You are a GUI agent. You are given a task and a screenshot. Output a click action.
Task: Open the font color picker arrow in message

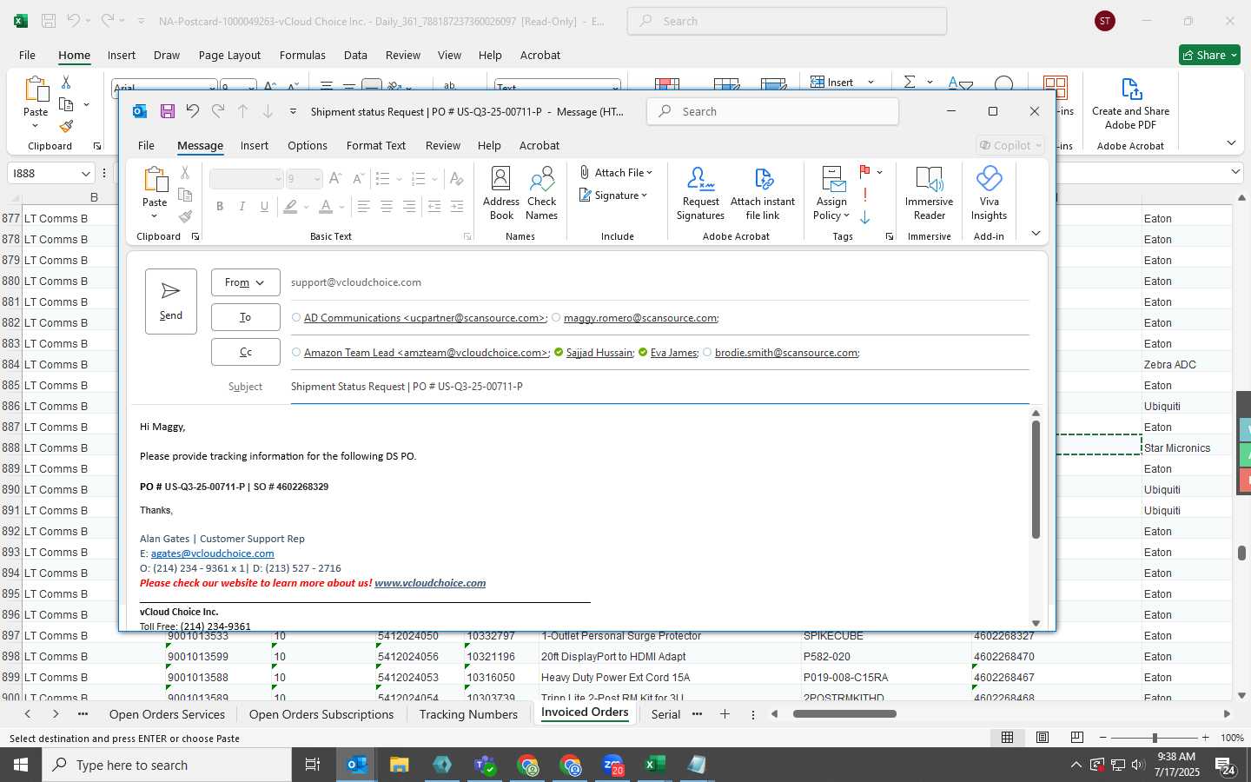coord(341,207)
